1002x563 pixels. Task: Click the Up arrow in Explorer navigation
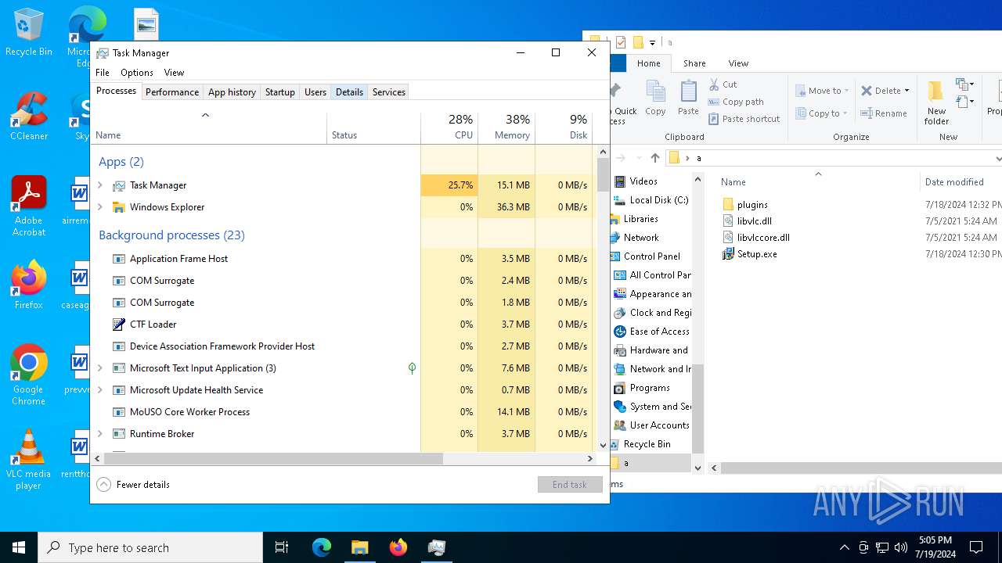point(655,158)
